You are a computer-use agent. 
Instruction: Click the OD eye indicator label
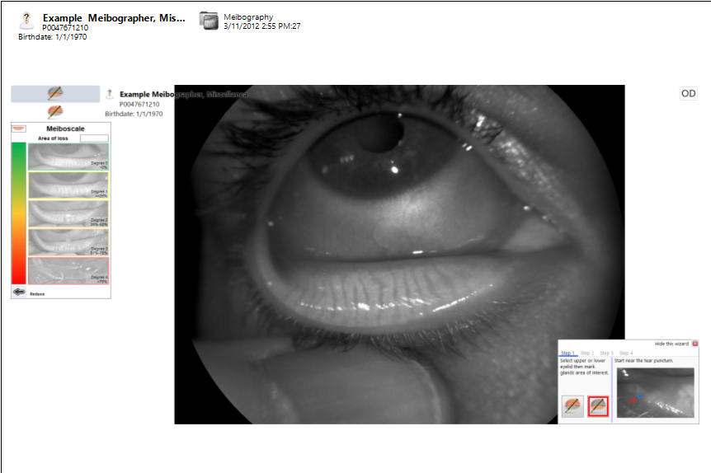pos(688,94)
